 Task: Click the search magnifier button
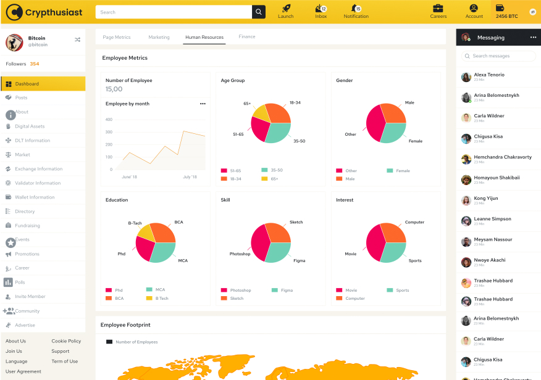point(259,12)
